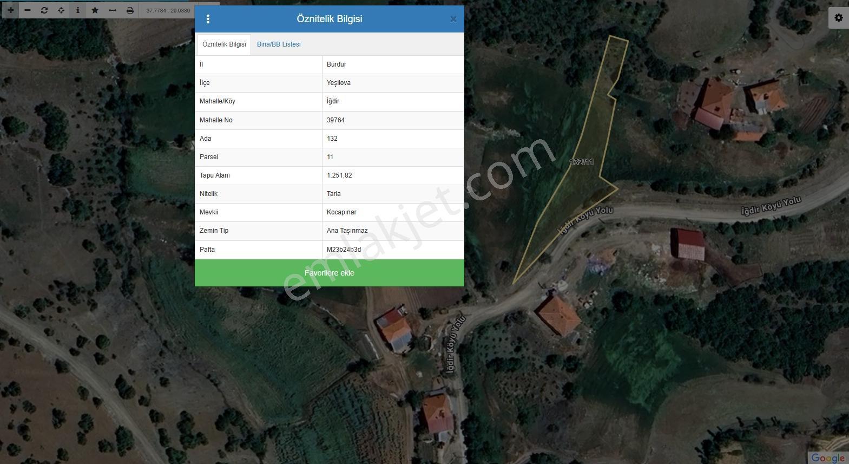This screenshot has width=849, height=464.
Task: Click the Favorilere ekle button
Action: pyautogui.click(x=330, y=273)
